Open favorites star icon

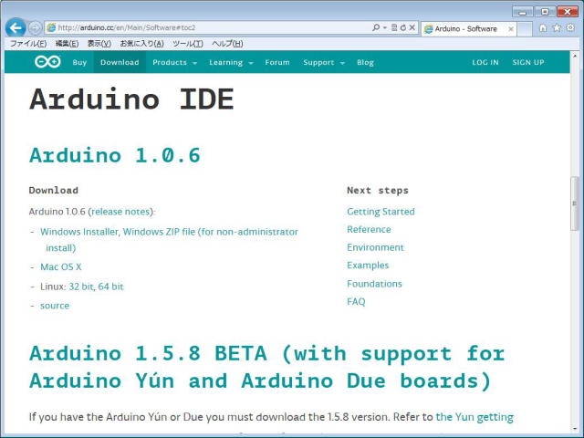(x=557, y=28)
